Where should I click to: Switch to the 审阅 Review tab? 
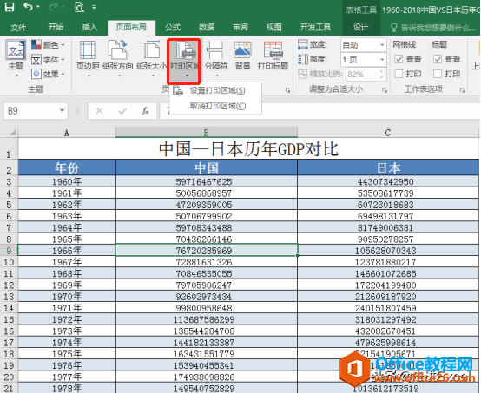click(240, 27)
